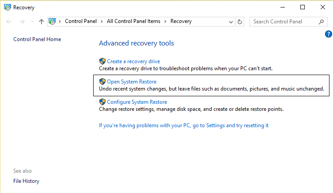Click the Recovery icon in address bar
The width and height of the screenshot is (333, 193).
53,22
